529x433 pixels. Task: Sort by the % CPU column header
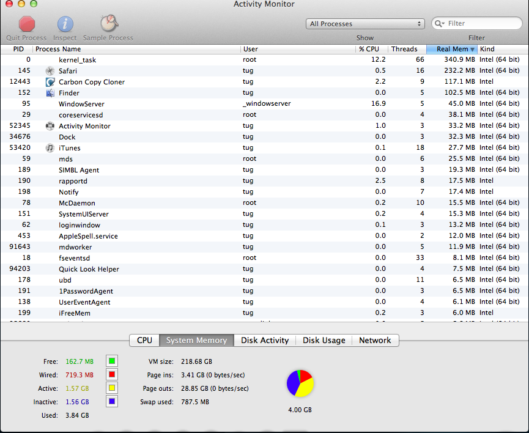click(x=371, y=49)
